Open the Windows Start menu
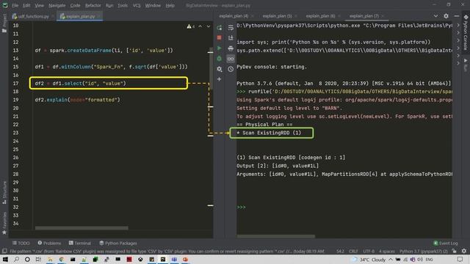Screen dimensions: 470x264 (5, 260)
